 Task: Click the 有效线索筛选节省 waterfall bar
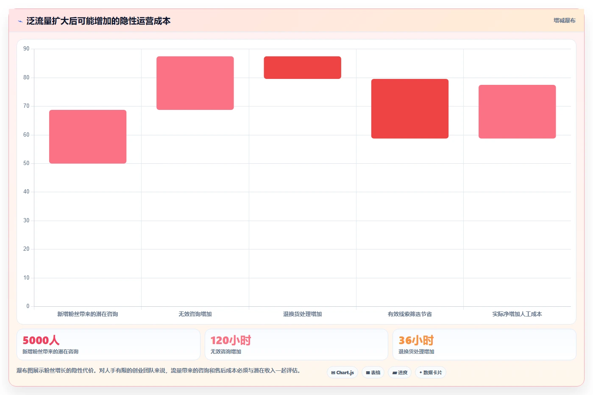point(410,109)
